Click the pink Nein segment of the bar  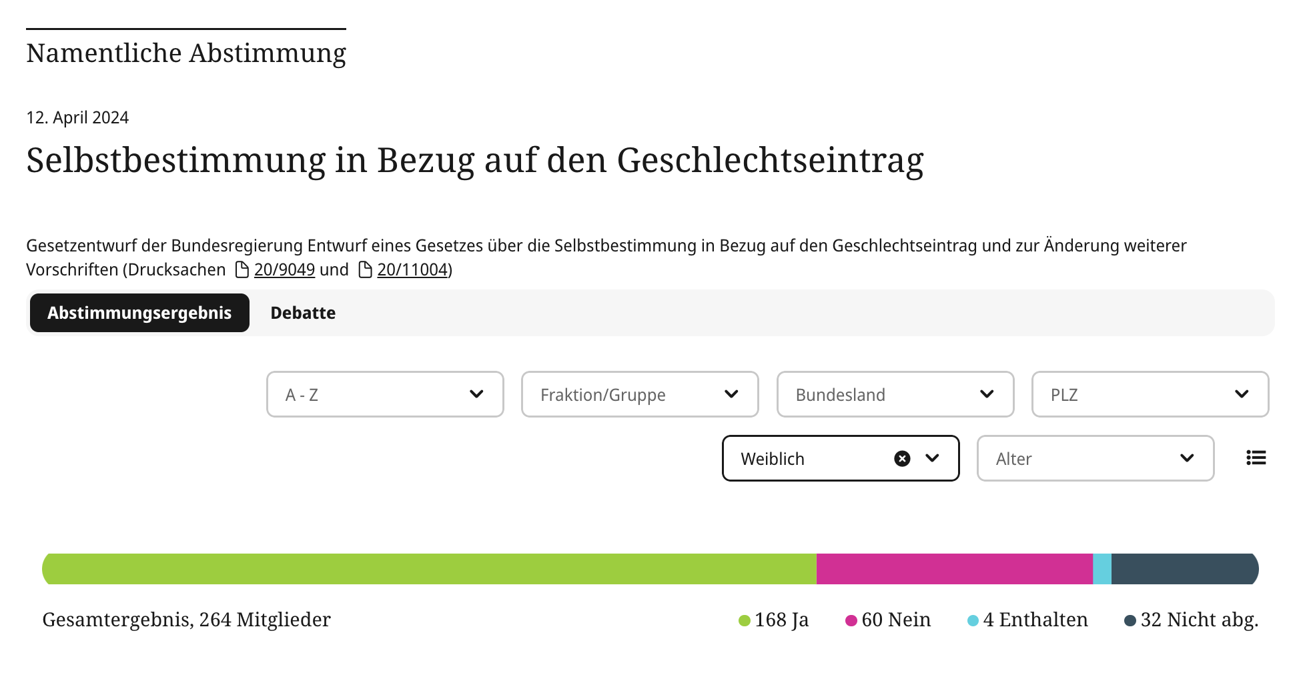(954, 569)
